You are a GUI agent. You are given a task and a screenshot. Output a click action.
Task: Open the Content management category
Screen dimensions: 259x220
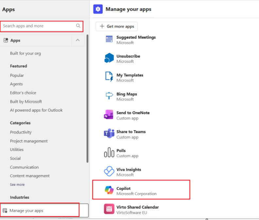click(30, 176)
